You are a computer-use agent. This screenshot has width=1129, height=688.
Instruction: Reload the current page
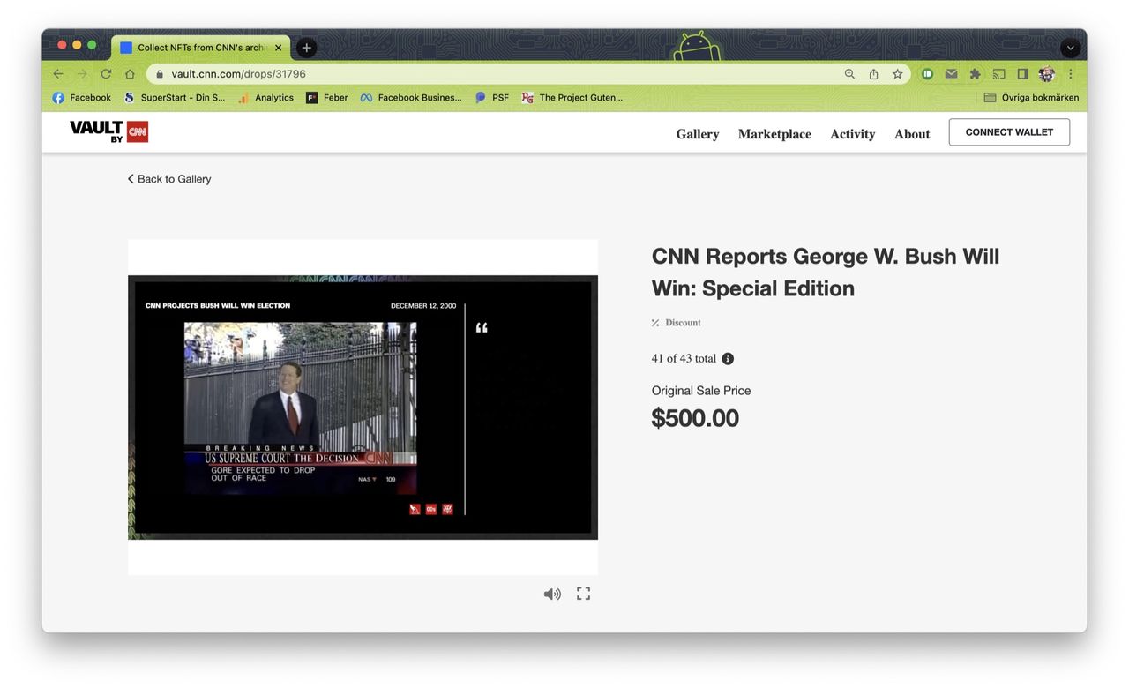pyautogui.click(x=106, y=74)
